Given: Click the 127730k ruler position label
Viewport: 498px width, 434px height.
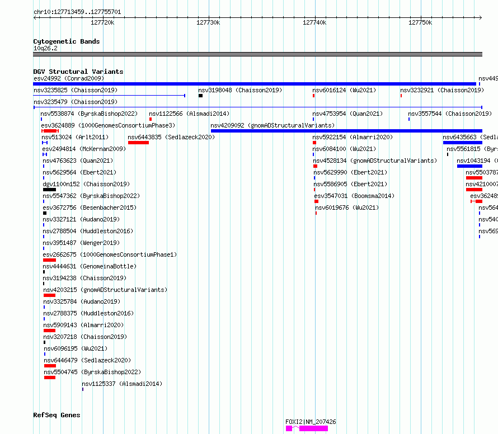Looking at the screenshot, I should (208, 22).
